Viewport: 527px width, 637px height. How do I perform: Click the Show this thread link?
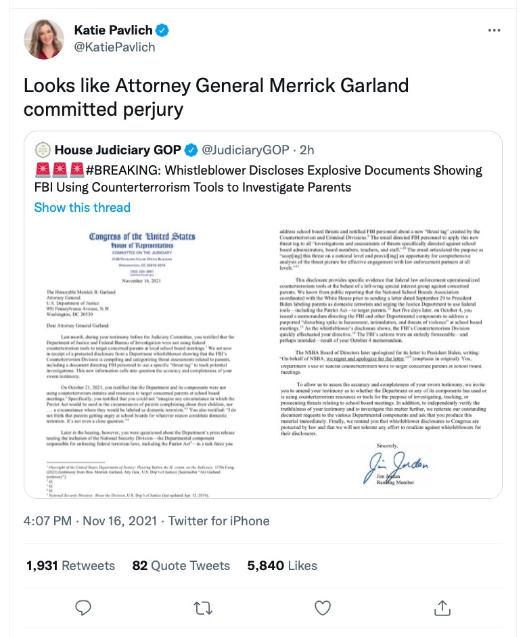pyautogui.click(x=82, y=207)
